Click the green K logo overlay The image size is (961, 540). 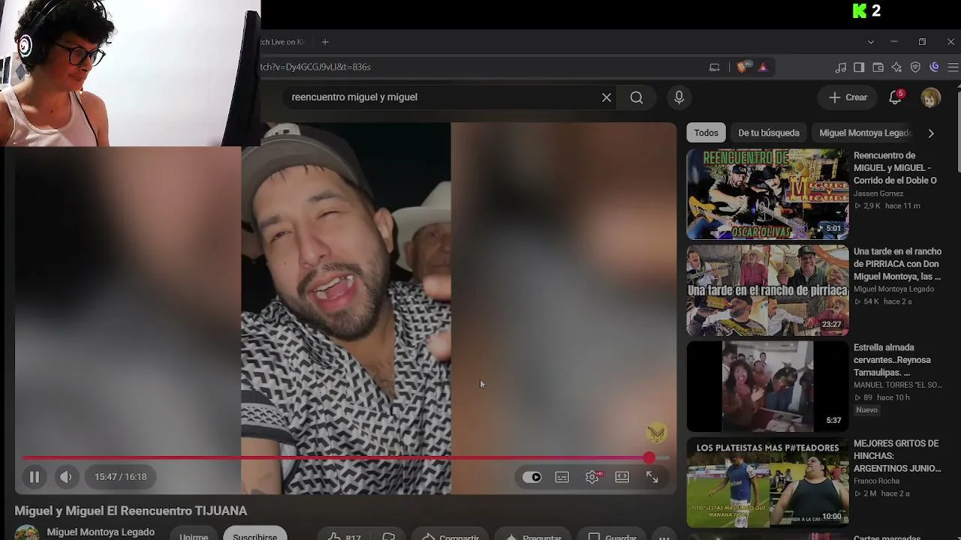(x=860, y=10)
